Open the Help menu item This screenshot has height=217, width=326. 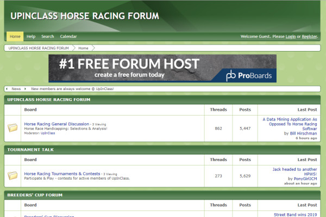click(x=31, y=36)
